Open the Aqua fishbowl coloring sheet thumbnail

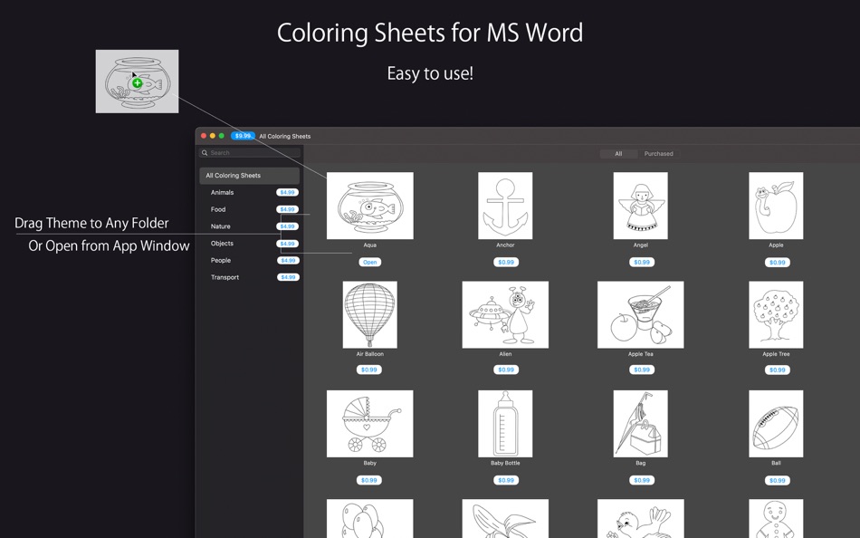click(x=369, y=206)
